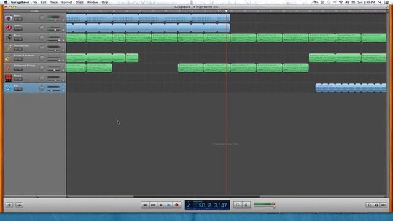Start playback with the Play button
The height and width of the screenshot is (221, 393).
tap(169, 205)
